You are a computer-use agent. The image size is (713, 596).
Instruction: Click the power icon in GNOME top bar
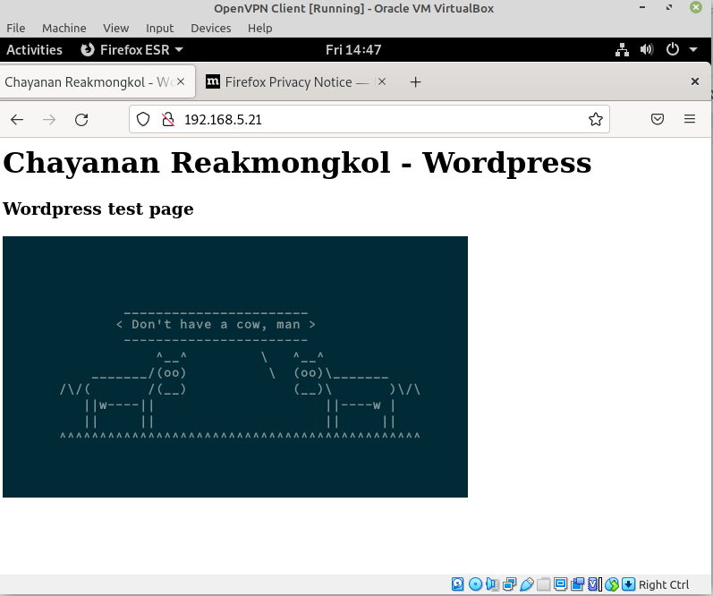pos(673,49)
